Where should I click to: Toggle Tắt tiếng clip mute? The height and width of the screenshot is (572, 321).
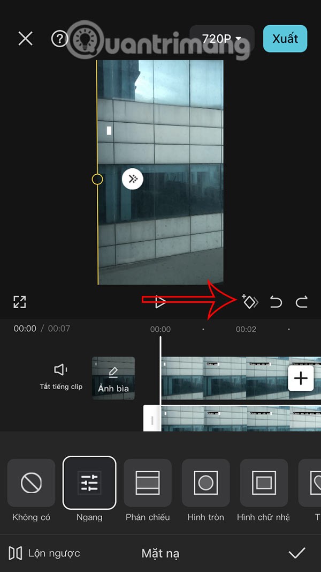(61, 376)
